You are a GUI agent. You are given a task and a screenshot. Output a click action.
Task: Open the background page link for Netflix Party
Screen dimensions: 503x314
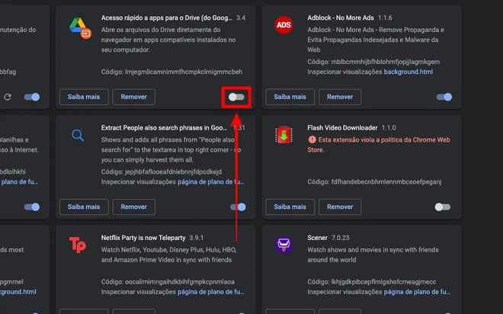211,292
